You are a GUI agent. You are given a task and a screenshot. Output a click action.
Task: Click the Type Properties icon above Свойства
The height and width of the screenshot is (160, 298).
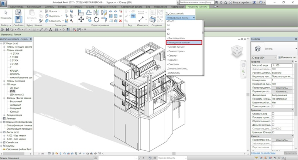[18, 13]
